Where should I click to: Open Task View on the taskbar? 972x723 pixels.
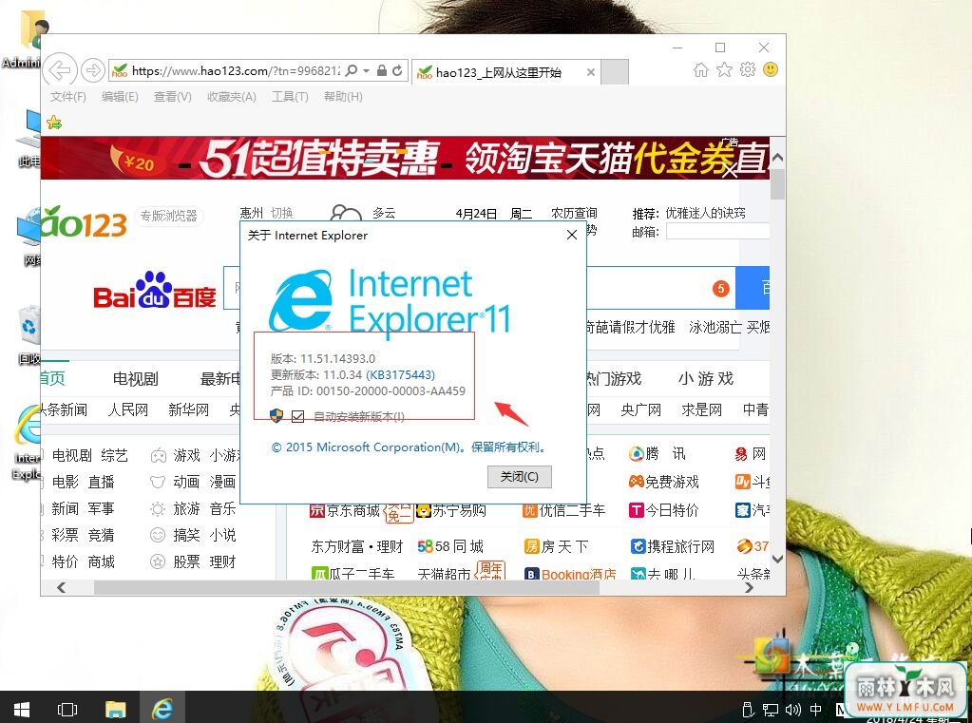pyautogui.click(x=67, y=709)
